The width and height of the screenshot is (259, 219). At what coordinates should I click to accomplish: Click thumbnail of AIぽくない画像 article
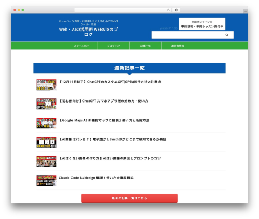[47, 162]
